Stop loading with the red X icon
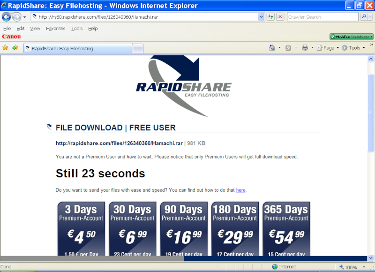Screen dimensions: 375x272 click(x=280, y=17)
